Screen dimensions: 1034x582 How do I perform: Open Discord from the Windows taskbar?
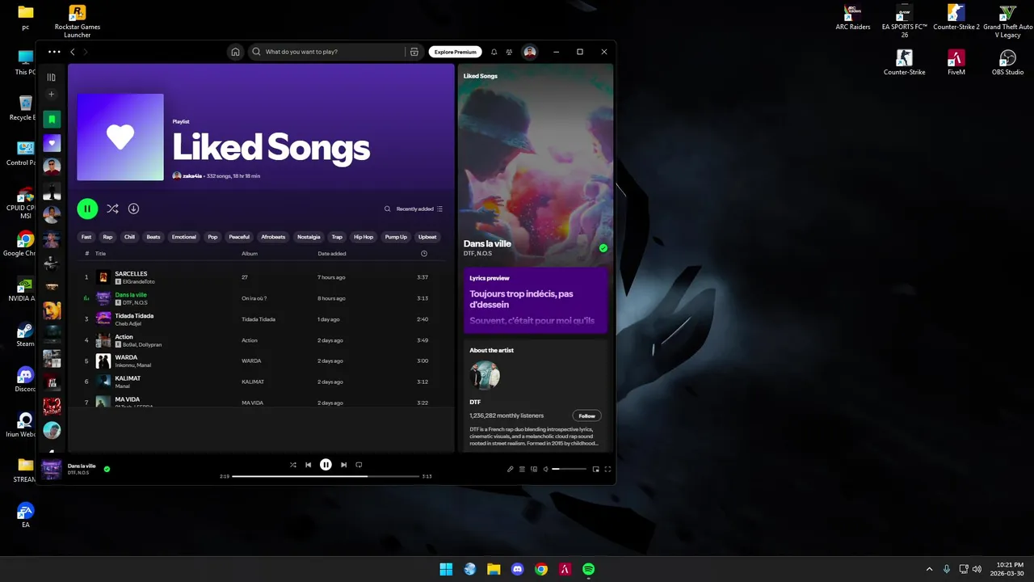click(x=518, y=569)
